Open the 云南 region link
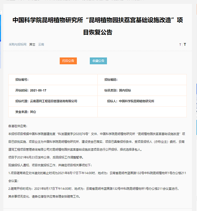This screenshot has width=197, height=211. click(x=41, y=44)
